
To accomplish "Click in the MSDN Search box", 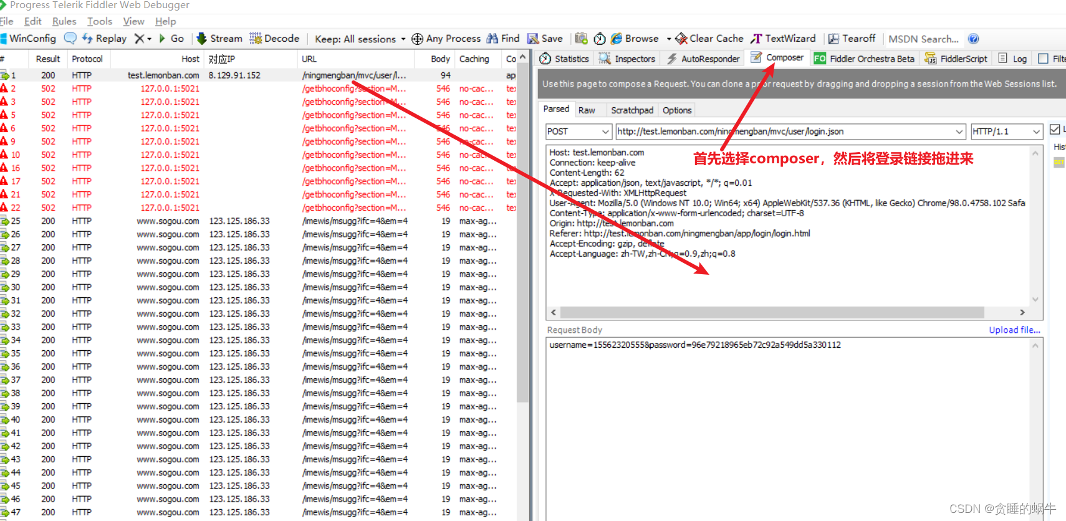I will pos(923,39).
